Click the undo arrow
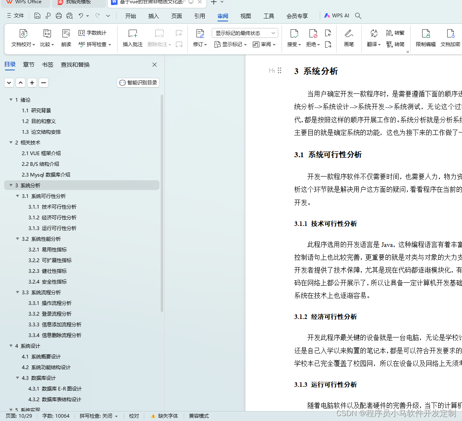 point(81,16)
